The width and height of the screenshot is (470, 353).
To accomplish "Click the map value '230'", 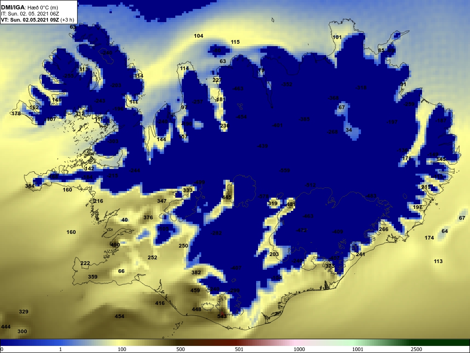I will tap(225, 126).
